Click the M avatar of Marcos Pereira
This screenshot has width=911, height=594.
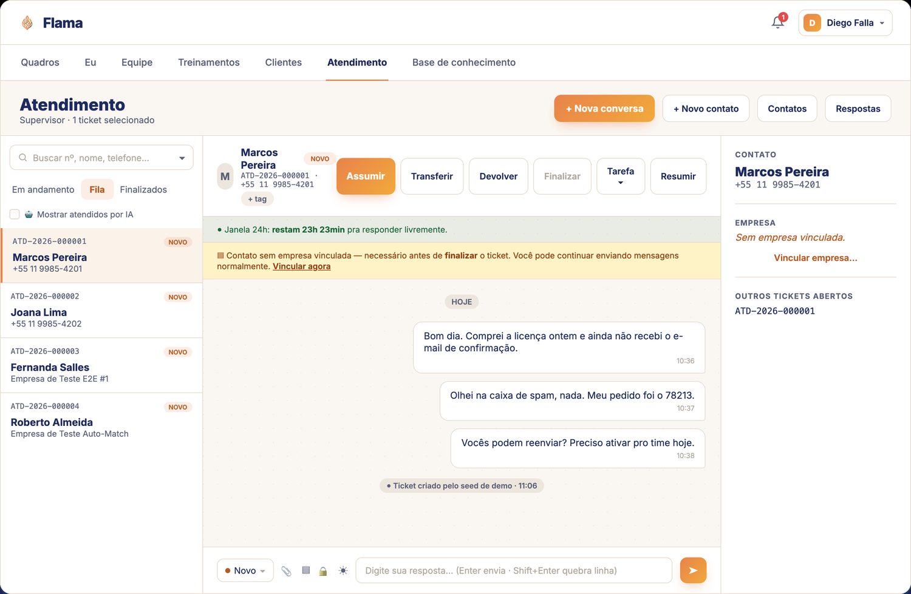pyautogui.click(x=225, y=177)
